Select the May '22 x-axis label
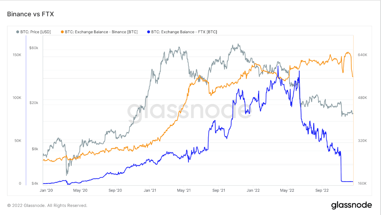Viewport: 381px width, 215px height. [x=287, y=190]
